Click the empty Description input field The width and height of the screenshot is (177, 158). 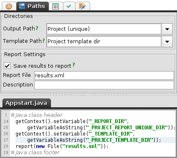pos(104,85)
